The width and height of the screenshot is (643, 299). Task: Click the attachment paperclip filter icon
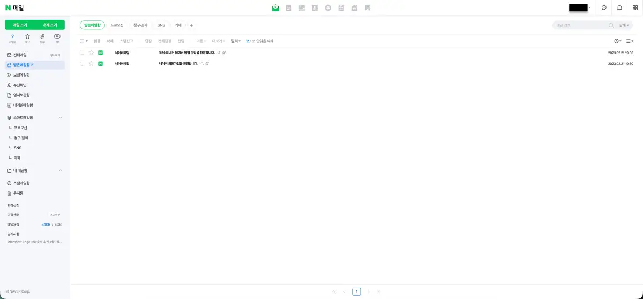42,36
